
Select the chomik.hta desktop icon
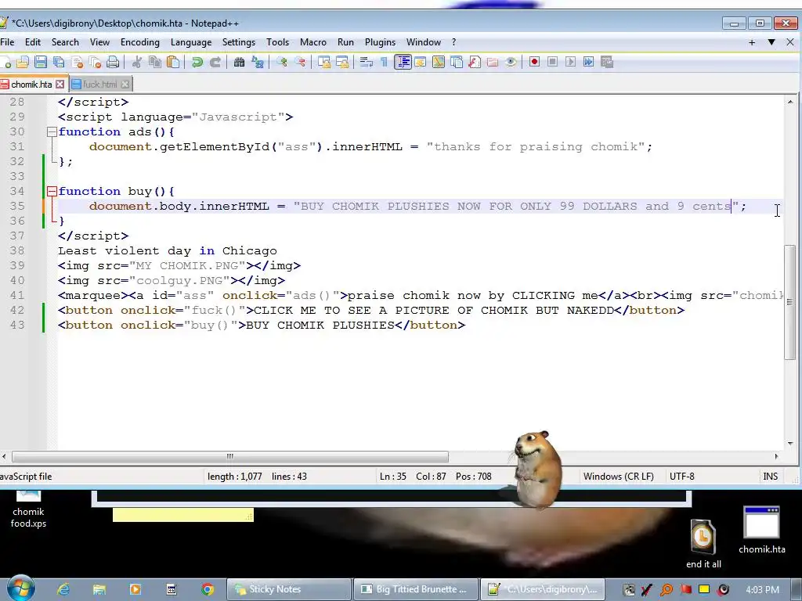point(761,531)
